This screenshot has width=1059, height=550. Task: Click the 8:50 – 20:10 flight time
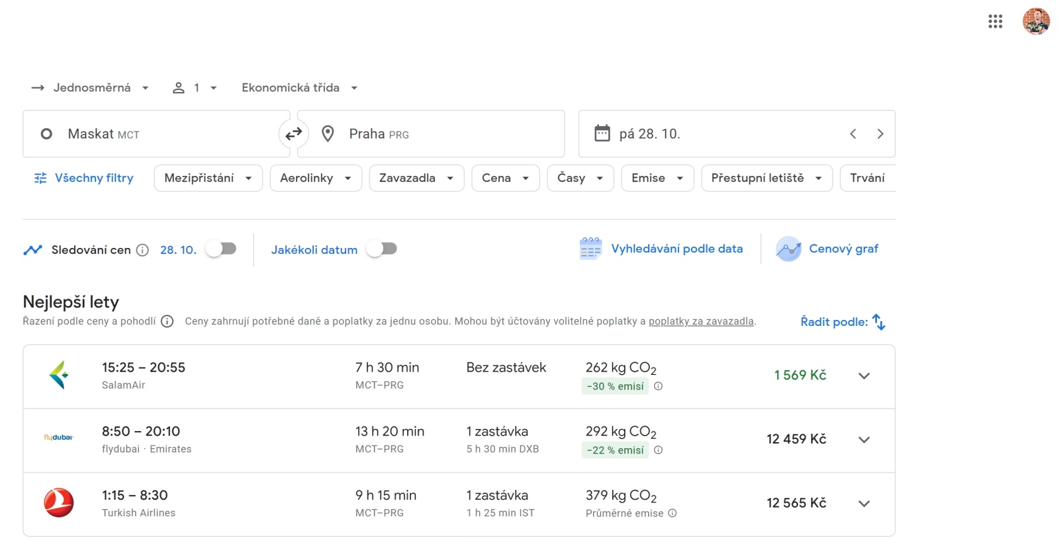141,432
